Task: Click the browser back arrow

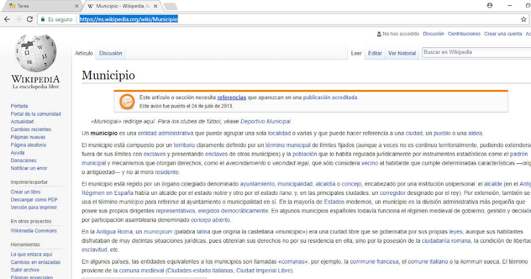Action: [x=7, y=19]
